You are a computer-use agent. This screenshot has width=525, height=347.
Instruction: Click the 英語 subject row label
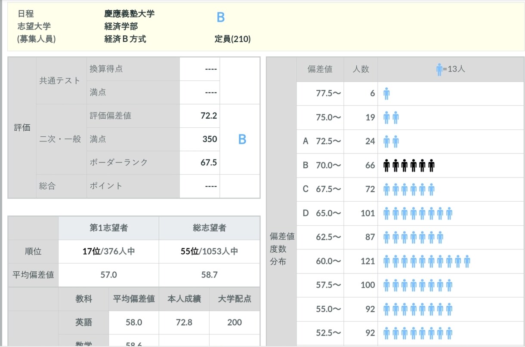(83, 322)
